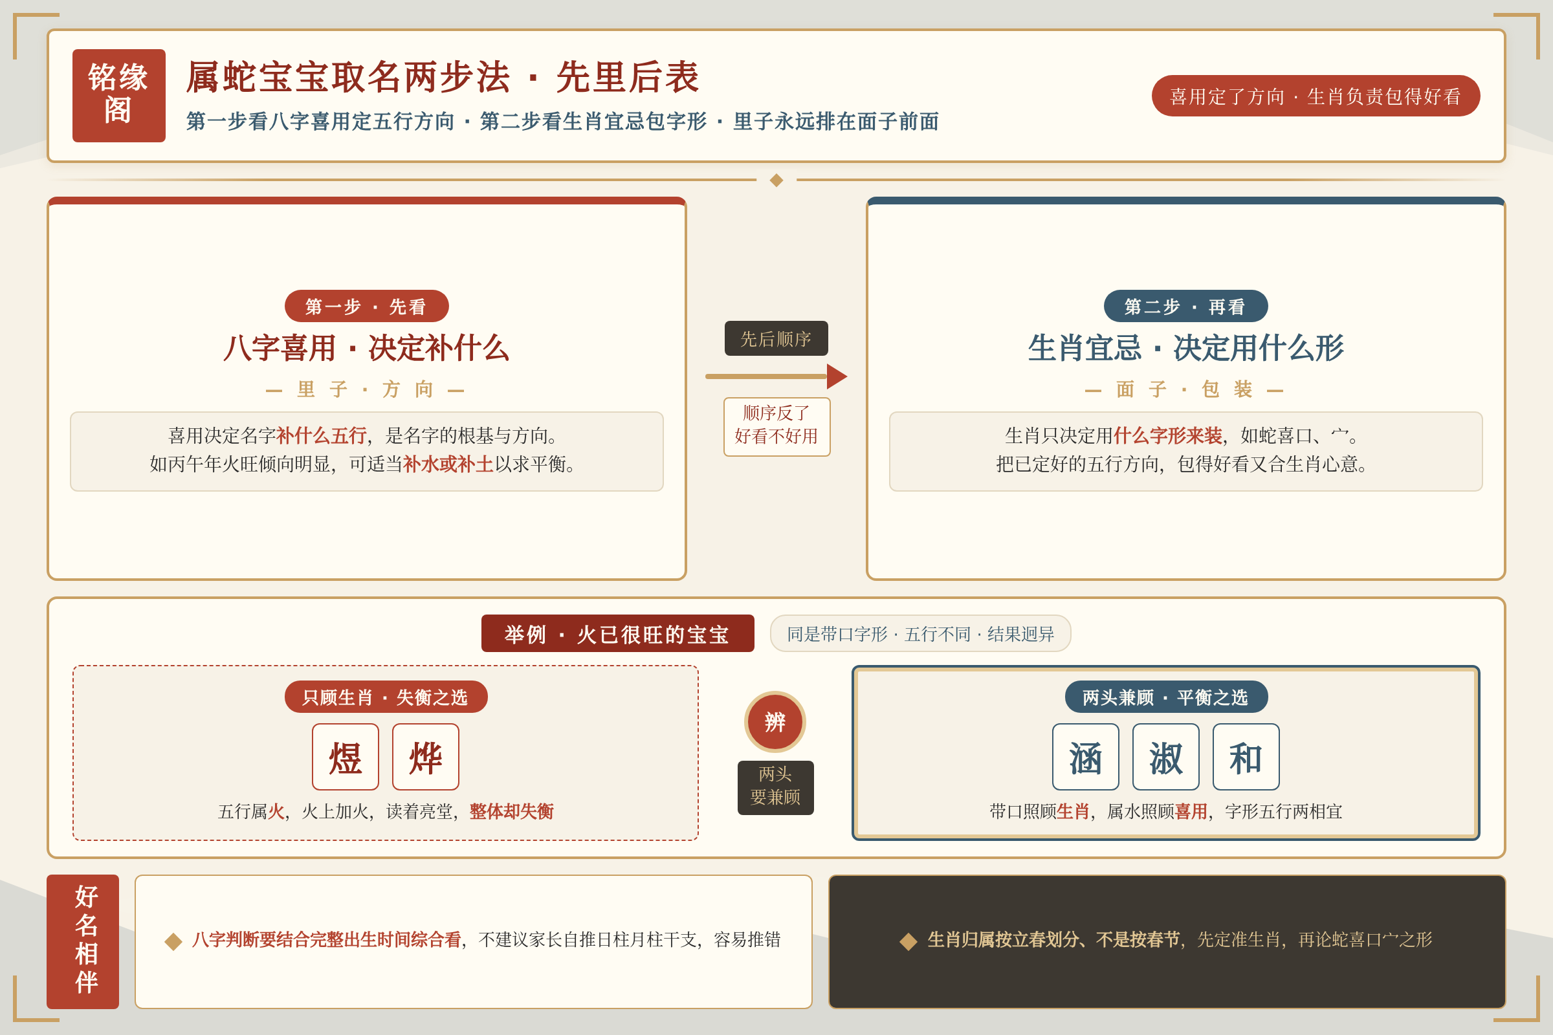Image resolution: width=1553 pixels, height=1035 pixels.
Task: Click the 举例 · 火已很旺的宝宝 banner
Action: 617,634
